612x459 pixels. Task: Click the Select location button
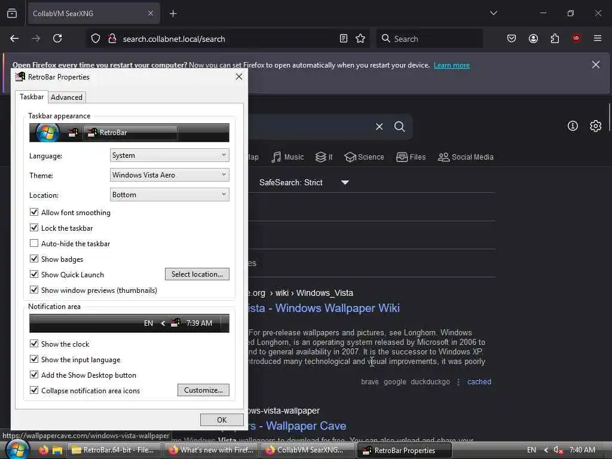(x=197, y=274)
